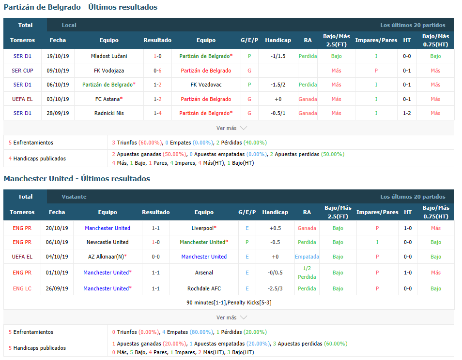Open 'Los últimos 20 partidos' in the Manchester United section
The width and height of the screenshot is (462, 360).
413,197
